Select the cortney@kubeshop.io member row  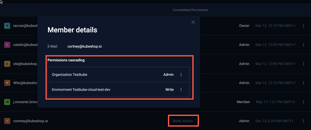(30, 121)
